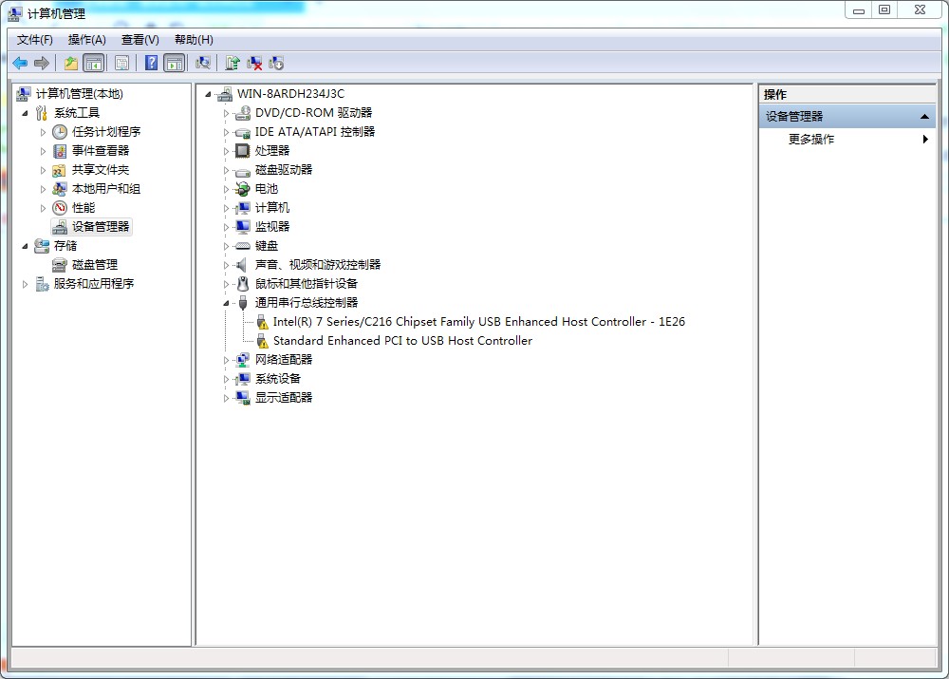Click the update driver software icon
The width and height of the screenshot is (949, 679).
[x=233, y=64]
